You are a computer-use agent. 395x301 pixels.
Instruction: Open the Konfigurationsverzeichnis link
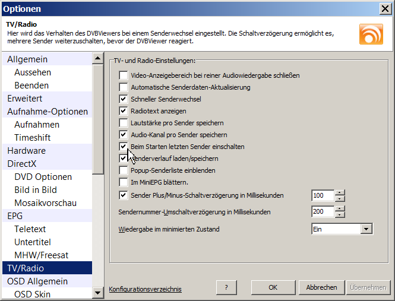coord(146,289)
